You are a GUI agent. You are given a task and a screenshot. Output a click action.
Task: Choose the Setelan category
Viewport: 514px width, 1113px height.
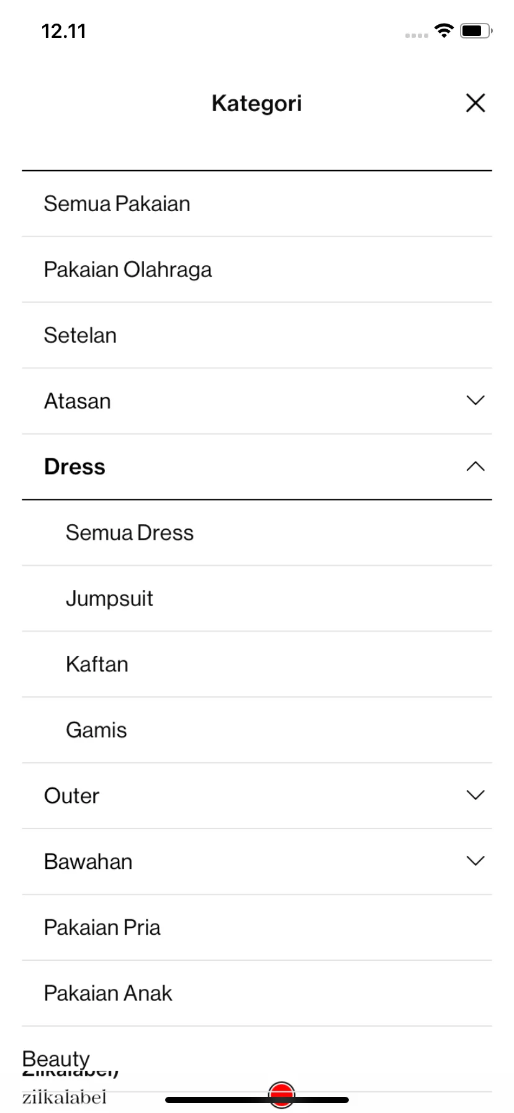(x=257, y=335)
